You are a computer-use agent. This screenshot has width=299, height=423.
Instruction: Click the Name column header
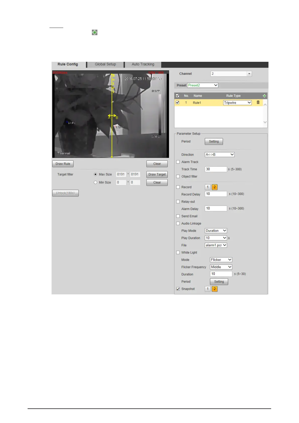pos(198,96)
